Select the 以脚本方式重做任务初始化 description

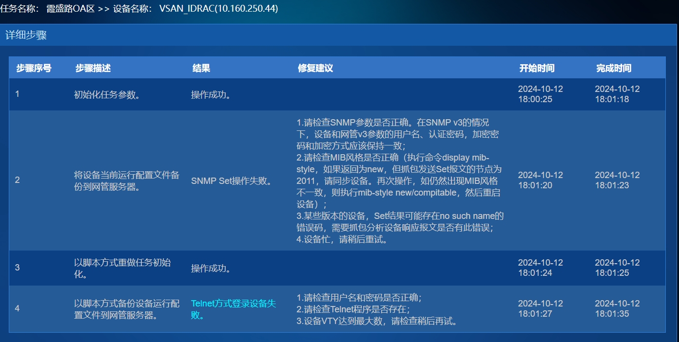(123, 268)
